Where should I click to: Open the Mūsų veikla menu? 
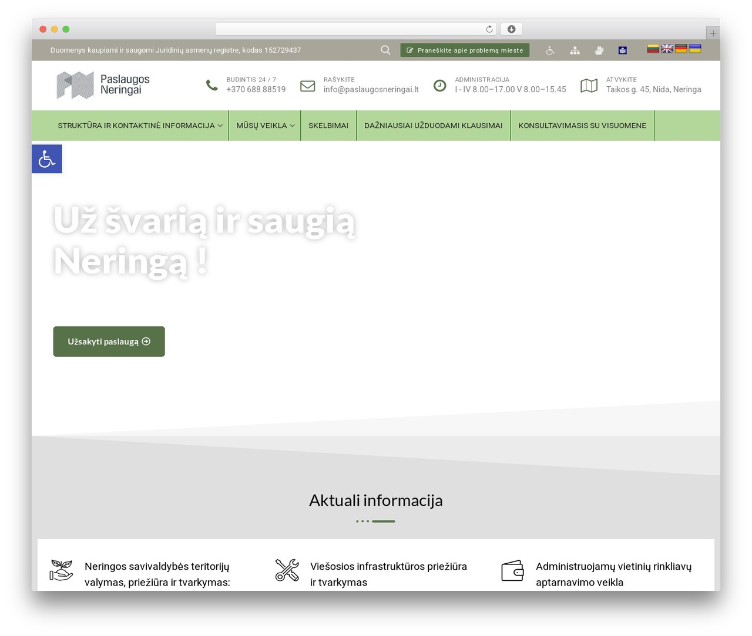tap(261, 125)
